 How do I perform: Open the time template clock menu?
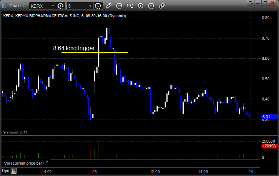[x=98, y=6]
